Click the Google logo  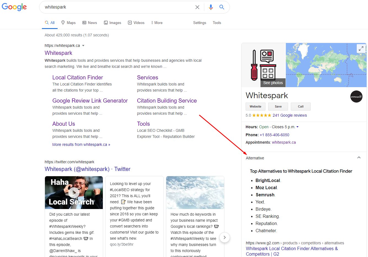(x=14, y=7)
